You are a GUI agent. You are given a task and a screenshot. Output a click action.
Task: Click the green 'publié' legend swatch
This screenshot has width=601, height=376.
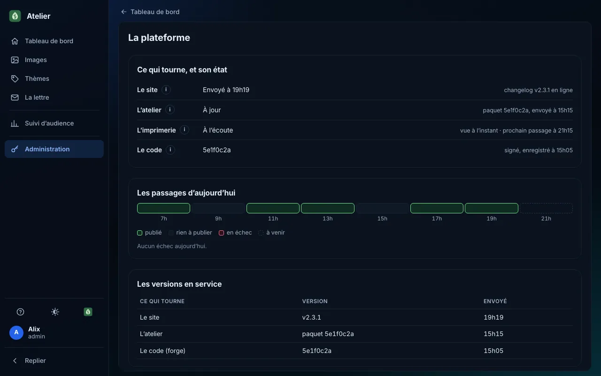(x=139, y=233)
